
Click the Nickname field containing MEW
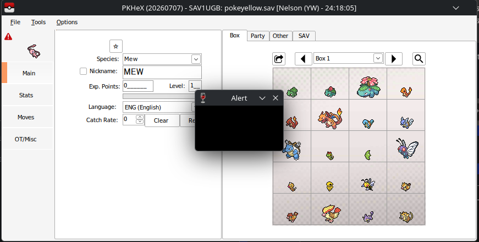click(x=162, y=72)
